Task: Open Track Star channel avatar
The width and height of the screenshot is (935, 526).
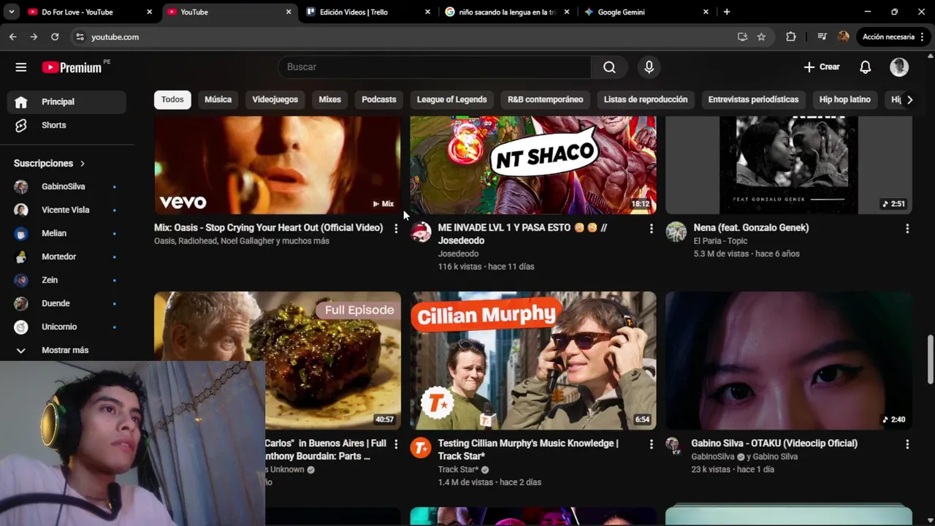Action: (x=421, y=447)
